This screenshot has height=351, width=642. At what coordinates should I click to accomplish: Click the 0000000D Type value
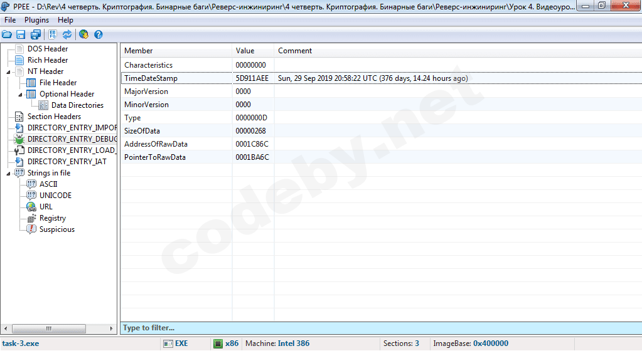[251, 118]
